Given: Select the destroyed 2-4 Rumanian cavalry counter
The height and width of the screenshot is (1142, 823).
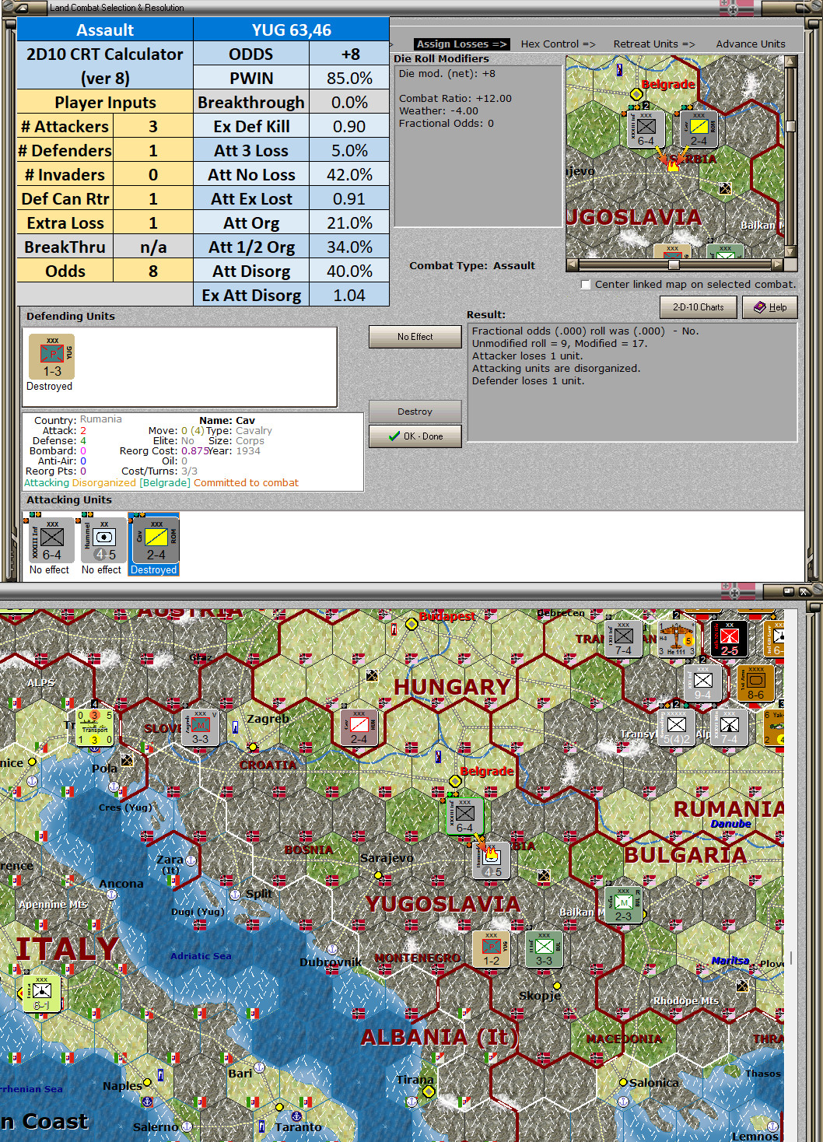Looking at the screenshot, I should click(x=153, y=540).
